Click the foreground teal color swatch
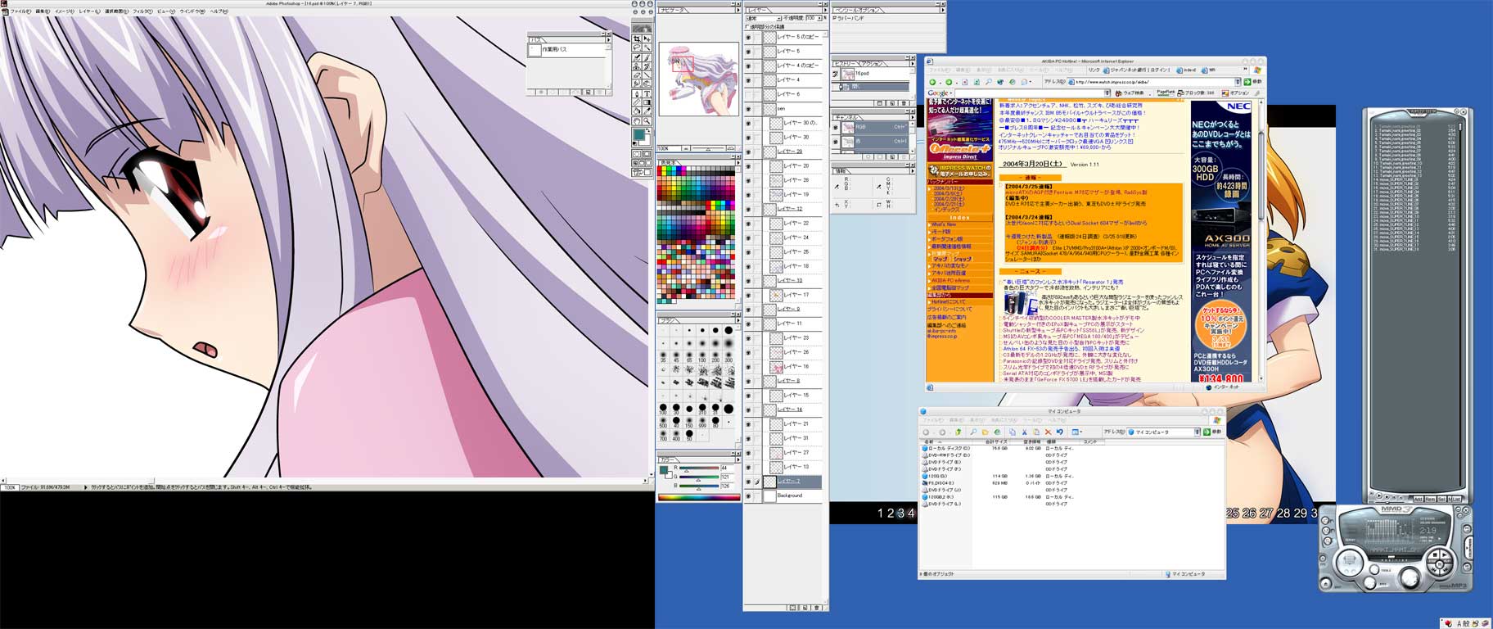 click(x=638, y=134)
